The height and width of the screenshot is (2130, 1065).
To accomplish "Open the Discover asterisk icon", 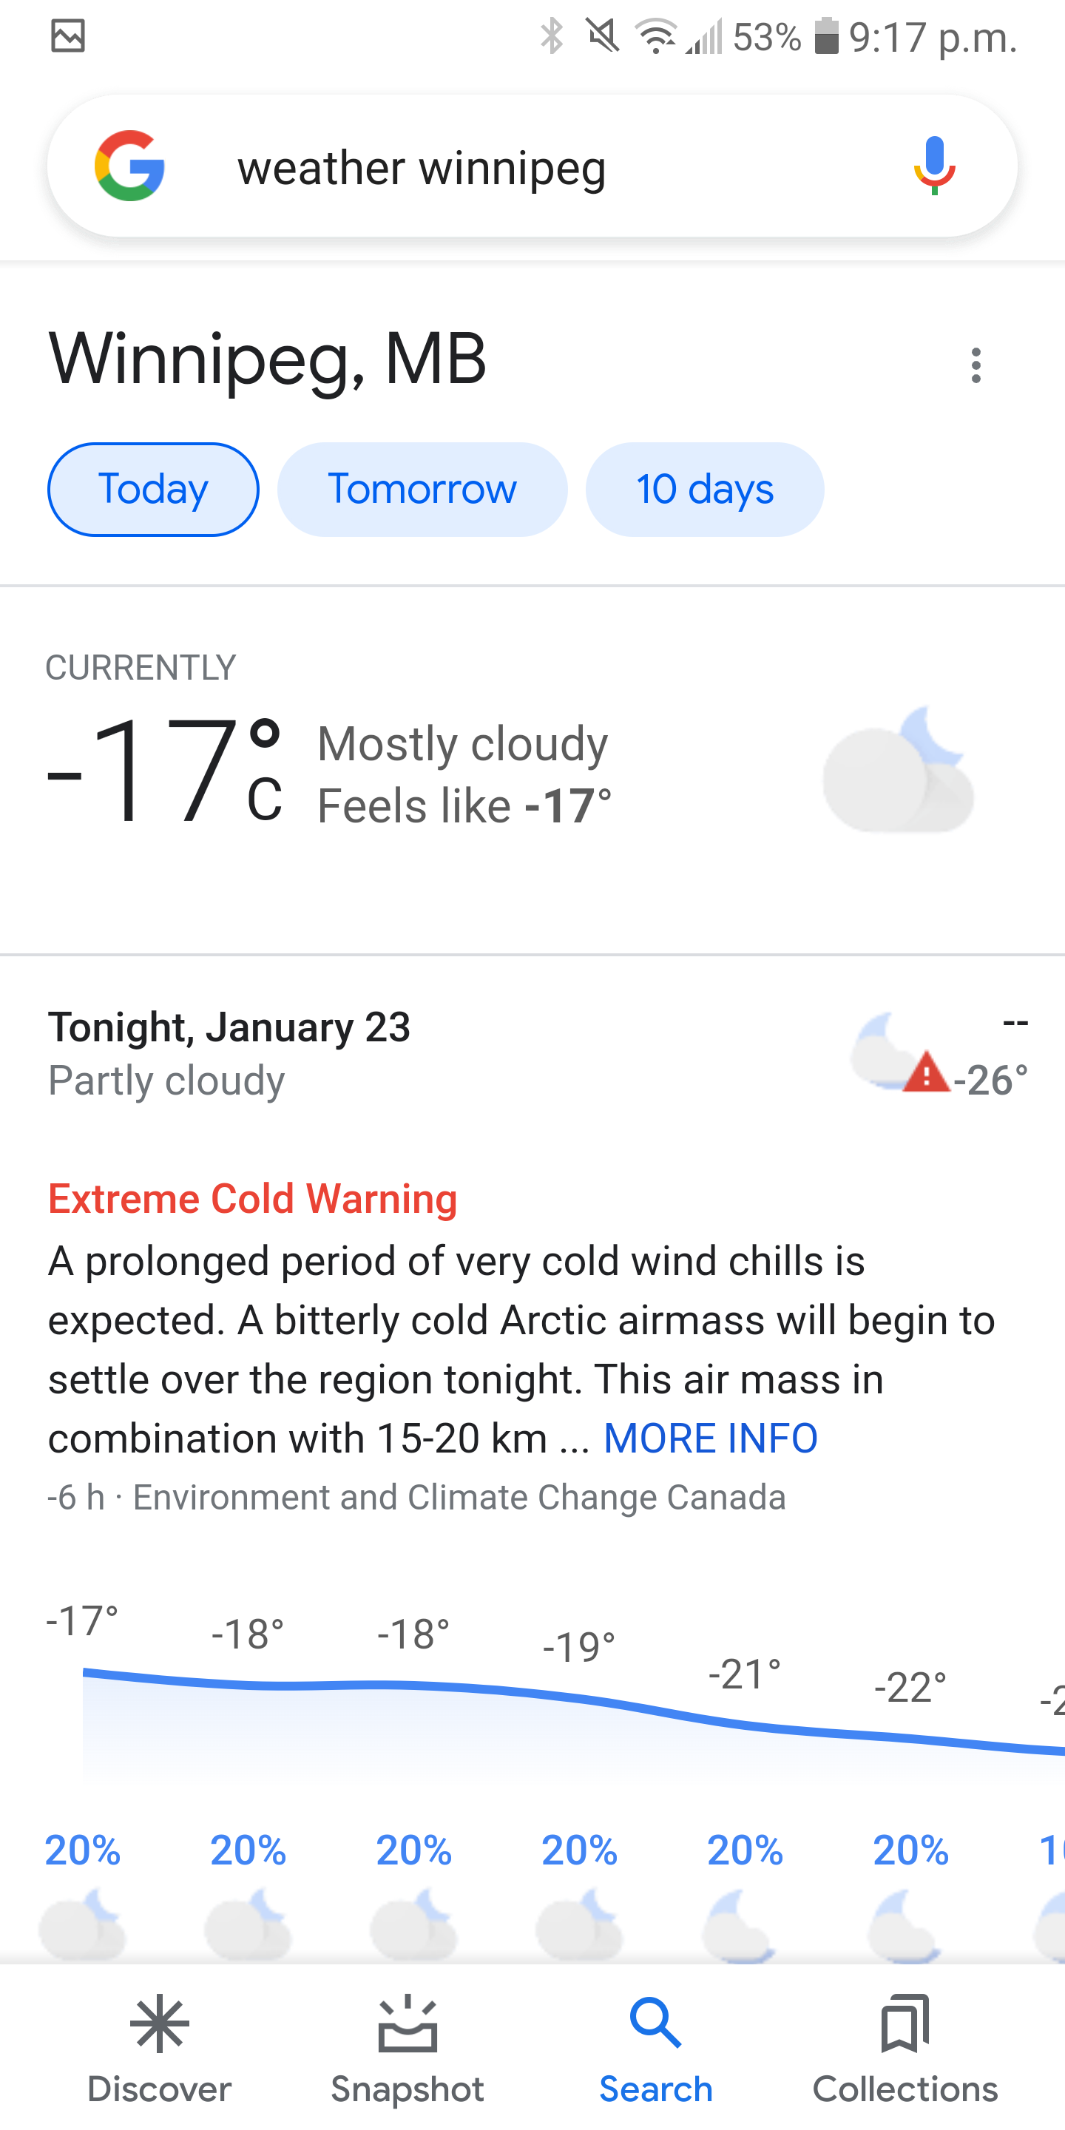I will (x=160, y=2025).
